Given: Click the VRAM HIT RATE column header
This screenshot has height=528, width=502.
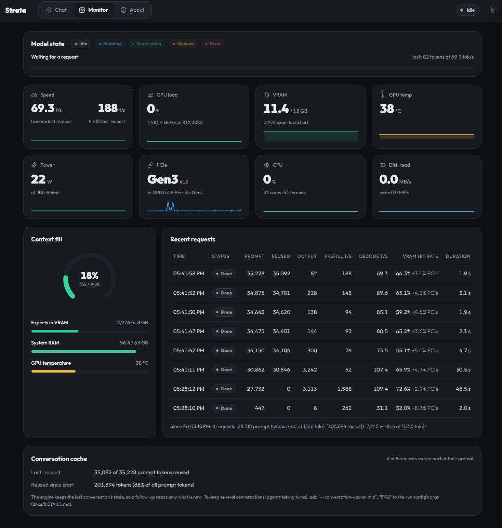Looking at the screenshot, I should coord(420,256).
